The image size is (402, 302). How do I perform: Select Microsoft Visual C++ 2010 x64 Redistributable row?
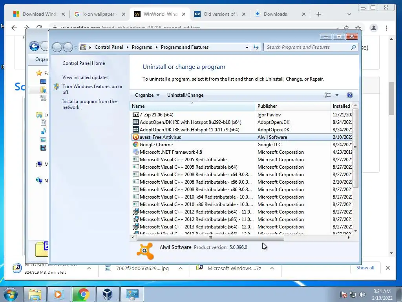(x=241, y=197)
